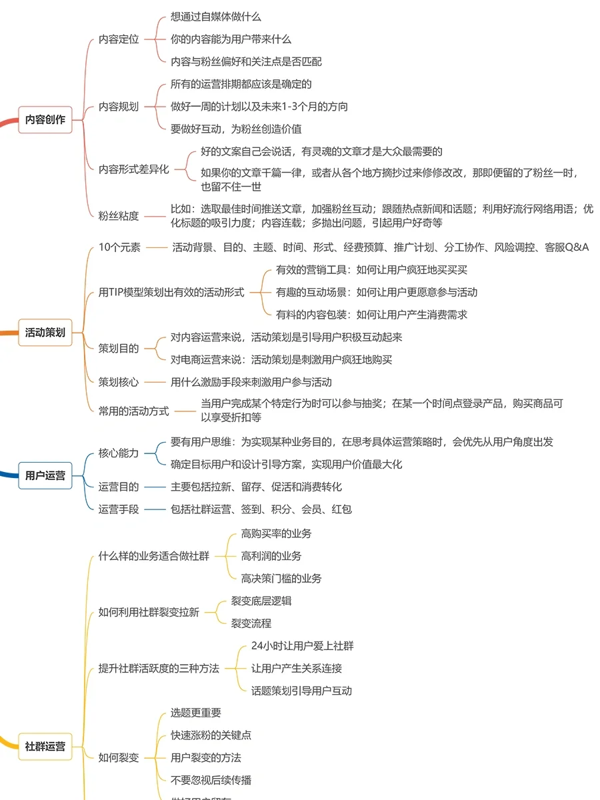
Task: Click the 运营手段 subtopic
Action: click(119, 509)
